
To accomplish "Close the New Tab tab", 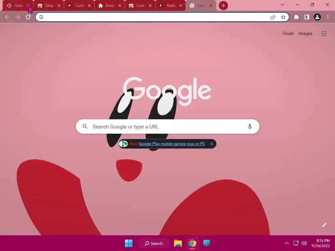I will tap(211, 6).
